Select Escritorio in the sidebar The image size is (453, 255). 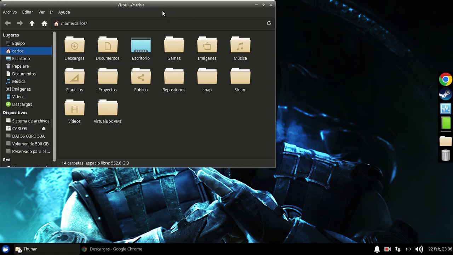coord(26,58)
